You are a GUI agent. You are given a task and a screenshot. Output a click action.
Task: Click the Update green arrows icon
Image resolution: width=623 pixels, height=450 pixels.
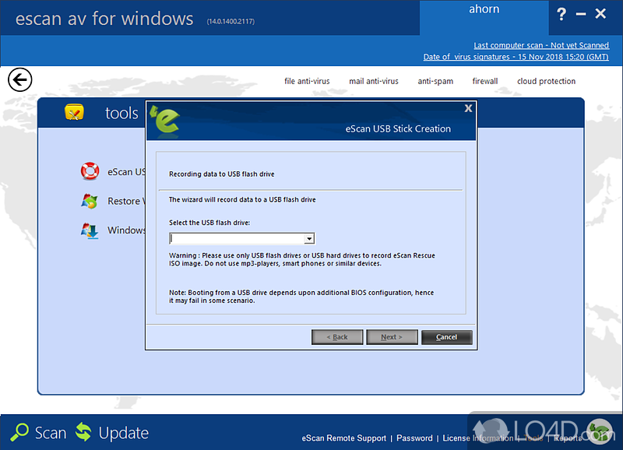(x=83, y=432)
